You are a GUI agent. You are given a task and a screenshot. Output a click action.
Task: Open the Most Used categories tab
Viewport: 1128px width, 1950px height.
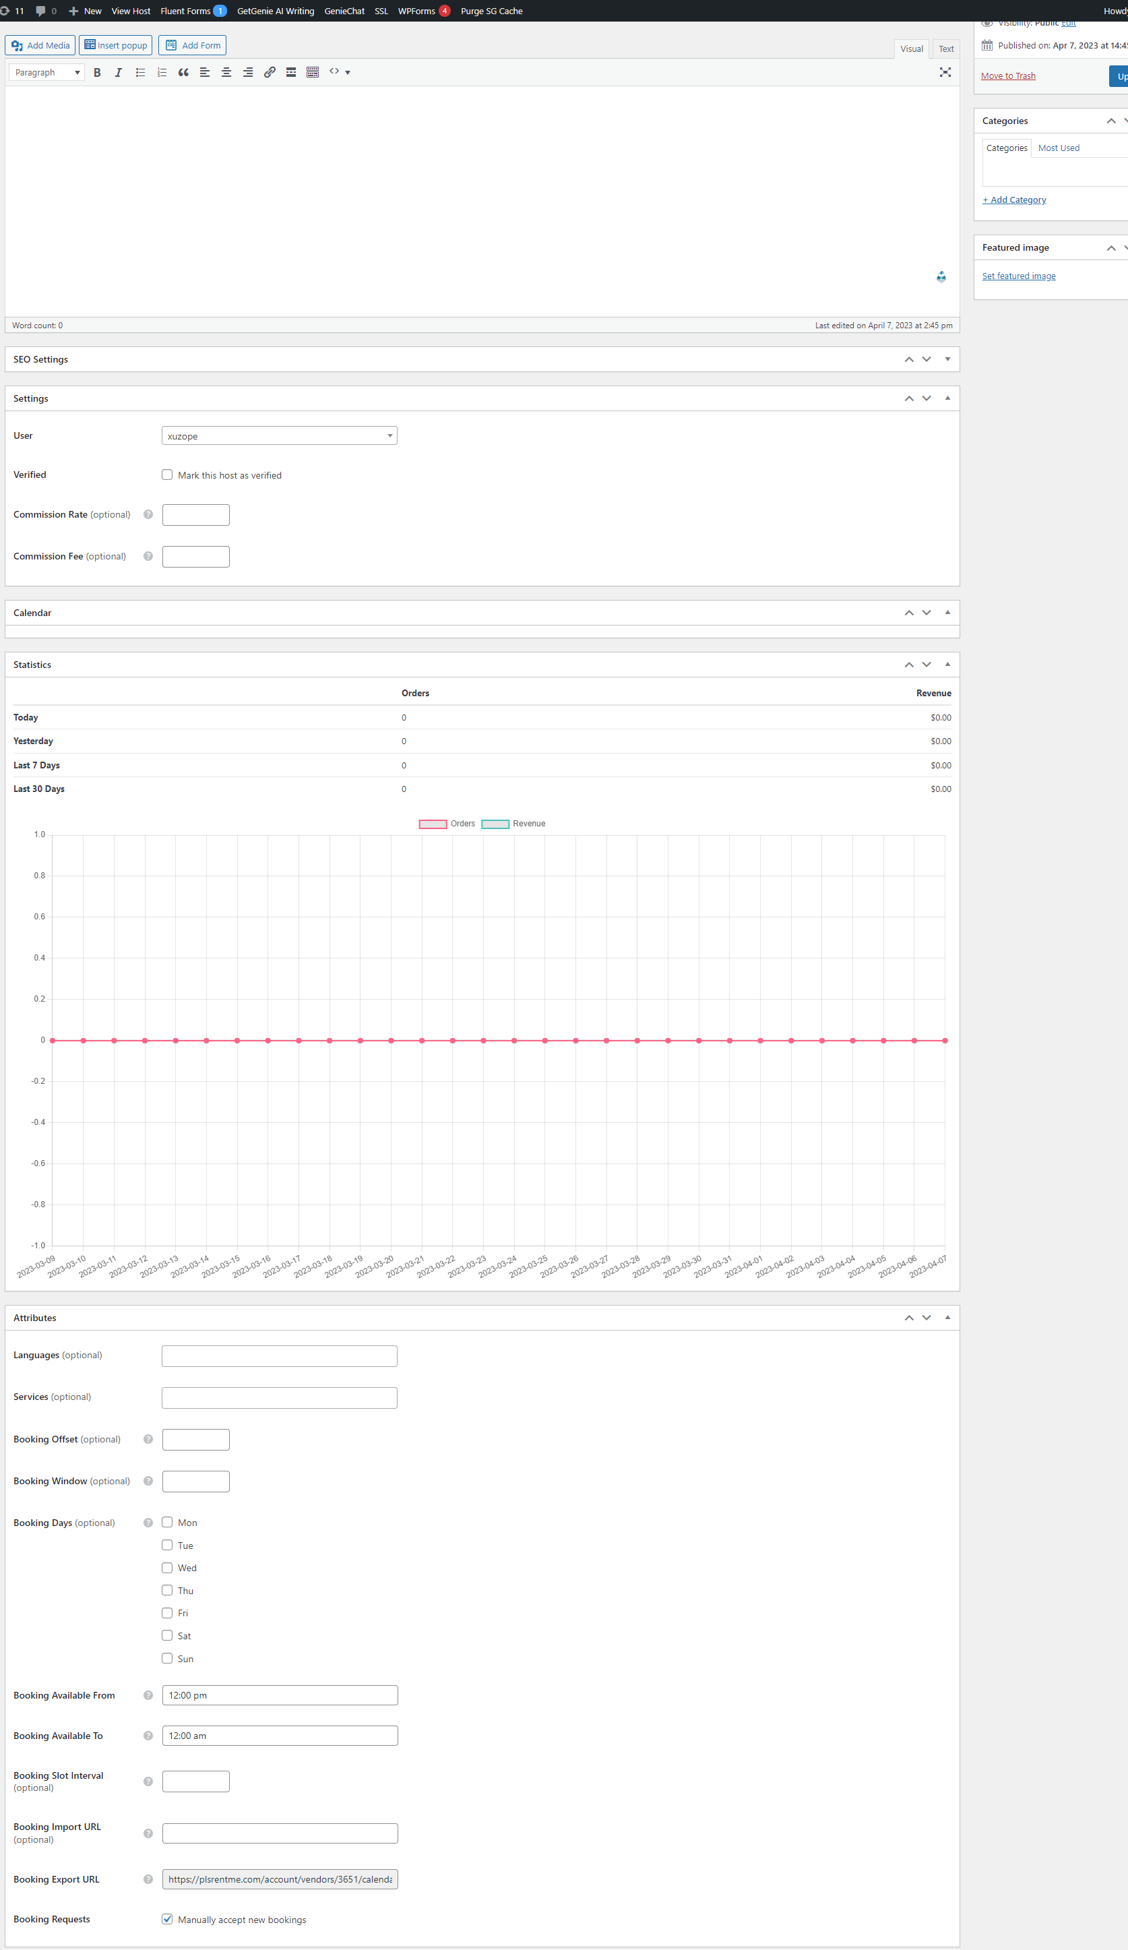coord(1059,148)
